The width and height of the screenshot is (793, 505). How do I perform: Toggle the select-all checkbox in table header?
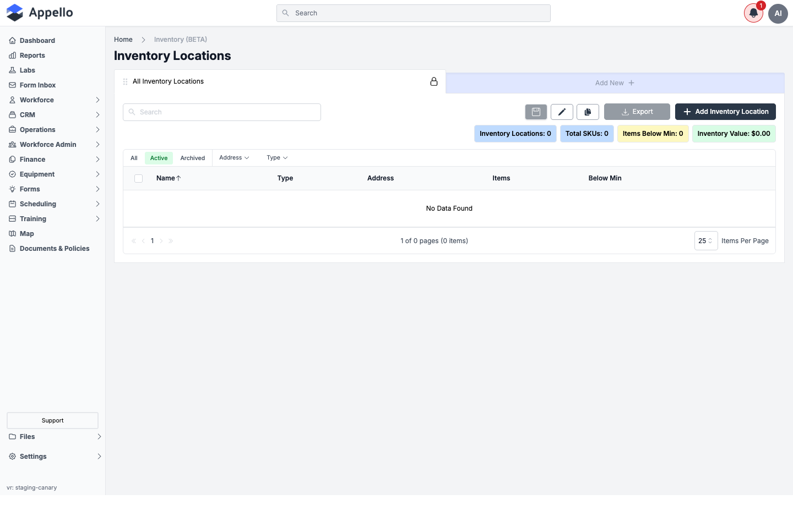tap(138, 178)
